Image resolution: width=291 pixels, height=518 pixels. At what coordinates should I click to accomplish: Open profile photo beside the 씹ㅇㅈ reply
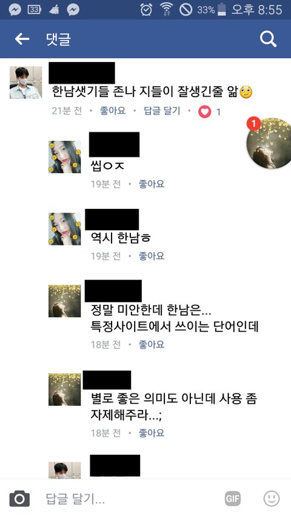(65, 157)
